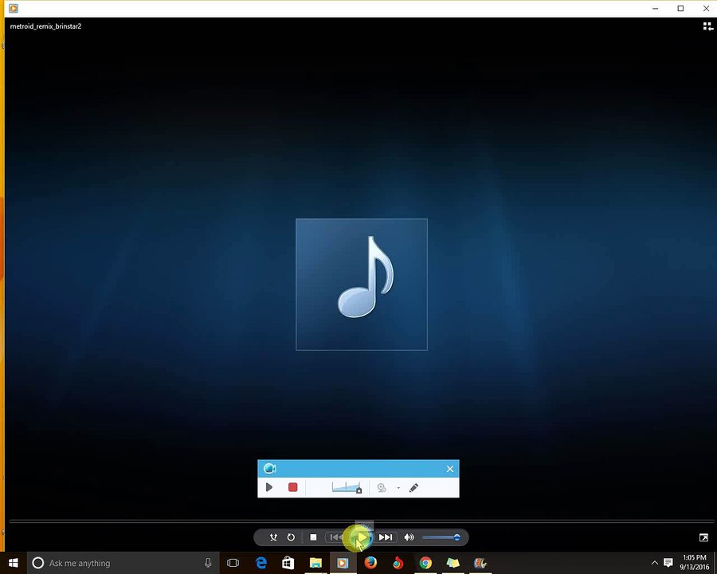The width and height of the screenshot is (717, 574).
Task: Stop recording with the red square
Action: (293, 487)
